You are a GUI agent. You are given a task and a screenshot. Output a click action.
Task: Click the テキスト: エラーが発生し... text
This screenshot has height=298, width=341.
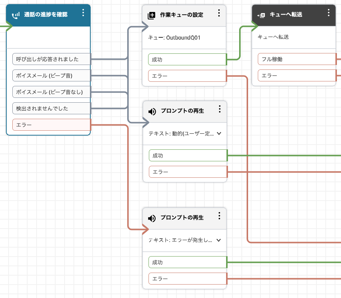(x=180, y=240)
